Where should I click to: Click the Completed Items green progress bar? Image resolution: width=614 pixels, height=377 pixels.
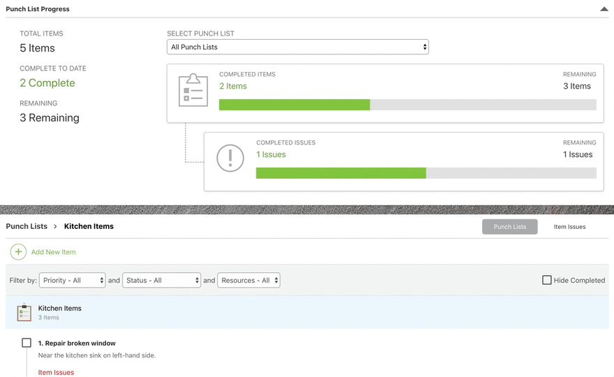pos(294,105)
